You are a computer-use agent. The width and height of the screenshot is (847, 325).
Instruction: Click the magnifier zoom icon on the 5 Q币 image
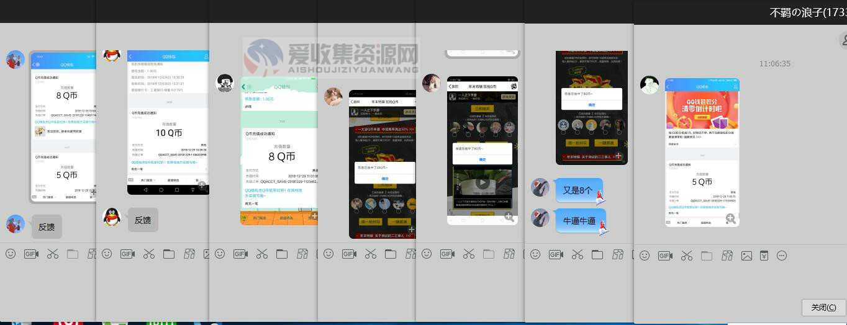(731, 218)
